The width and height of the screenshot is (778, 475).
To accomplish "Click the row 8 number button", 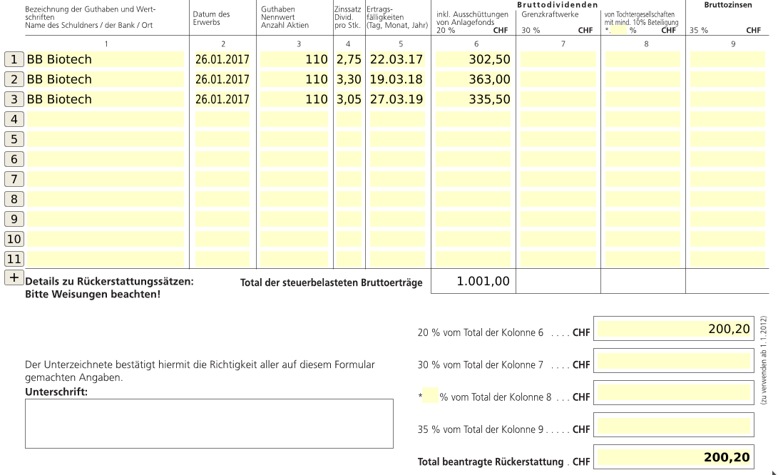I will coord(14,199).
